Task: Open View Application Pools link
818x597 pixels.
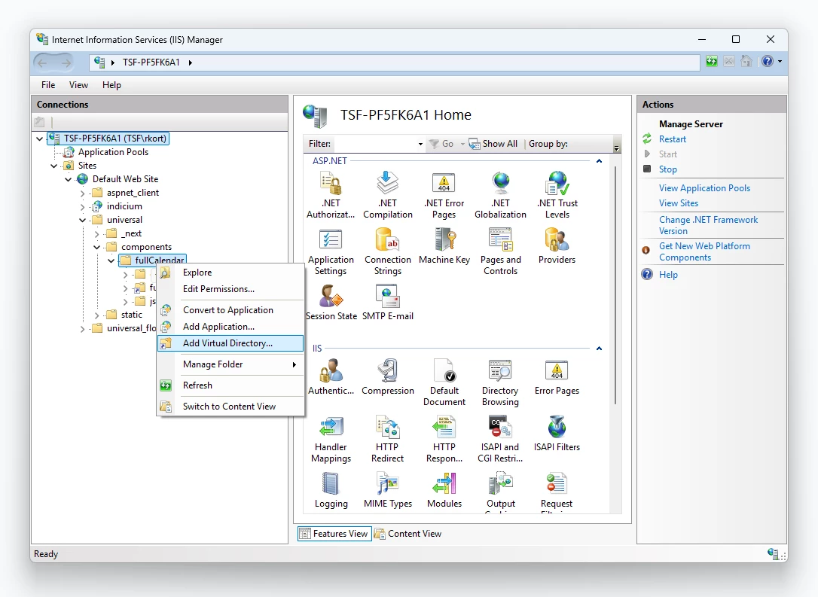Action: 704,188
